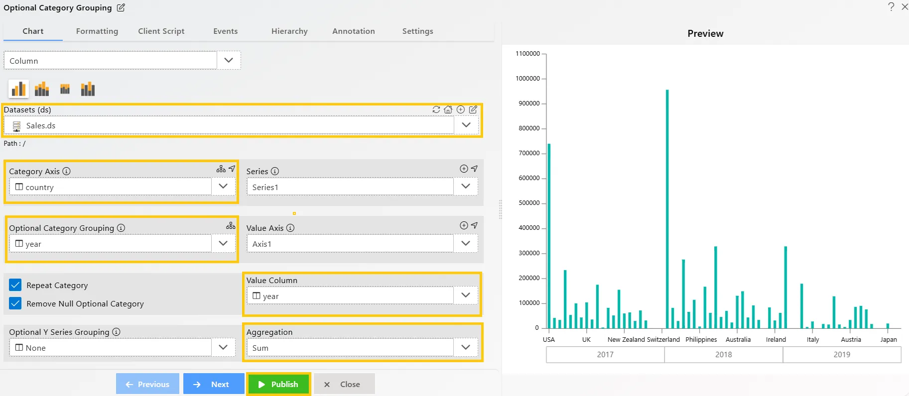Open the Aggregation Sum dropdown
The width and height of the screenshot is (909, 396).
pyautogui.click(x=466, y=347)
